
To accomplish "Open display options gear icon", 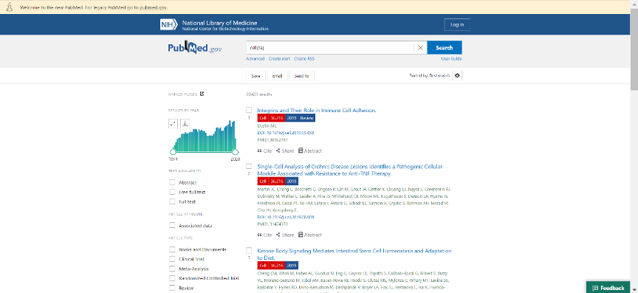I will click(x=457, y=76).
